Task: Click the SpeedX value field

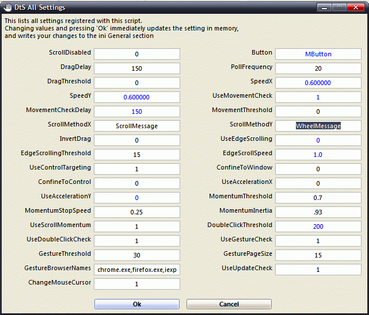Action: (318, 83)
